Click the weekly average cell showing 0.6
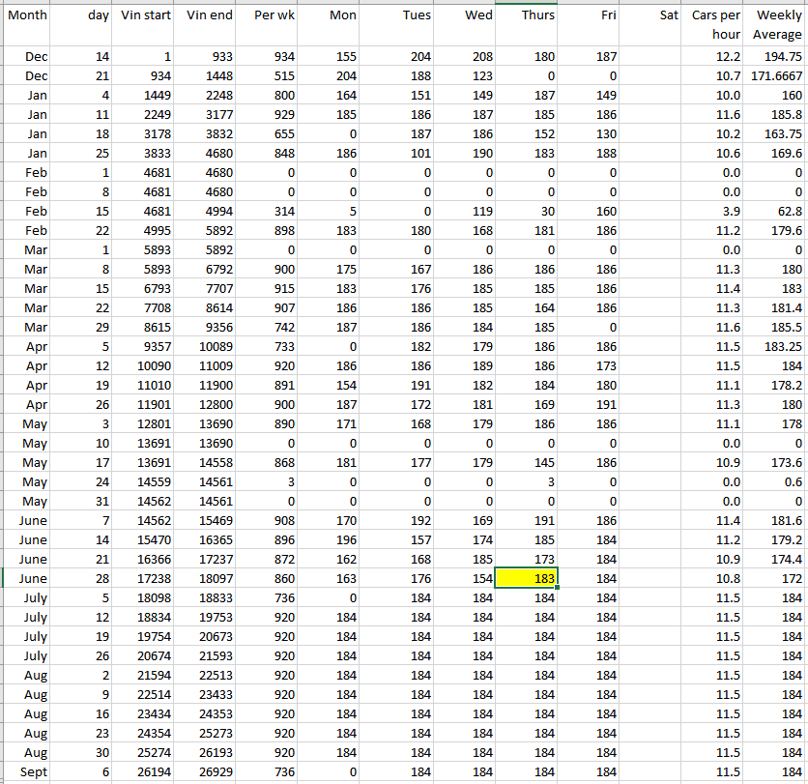 (x=792, y=481)
